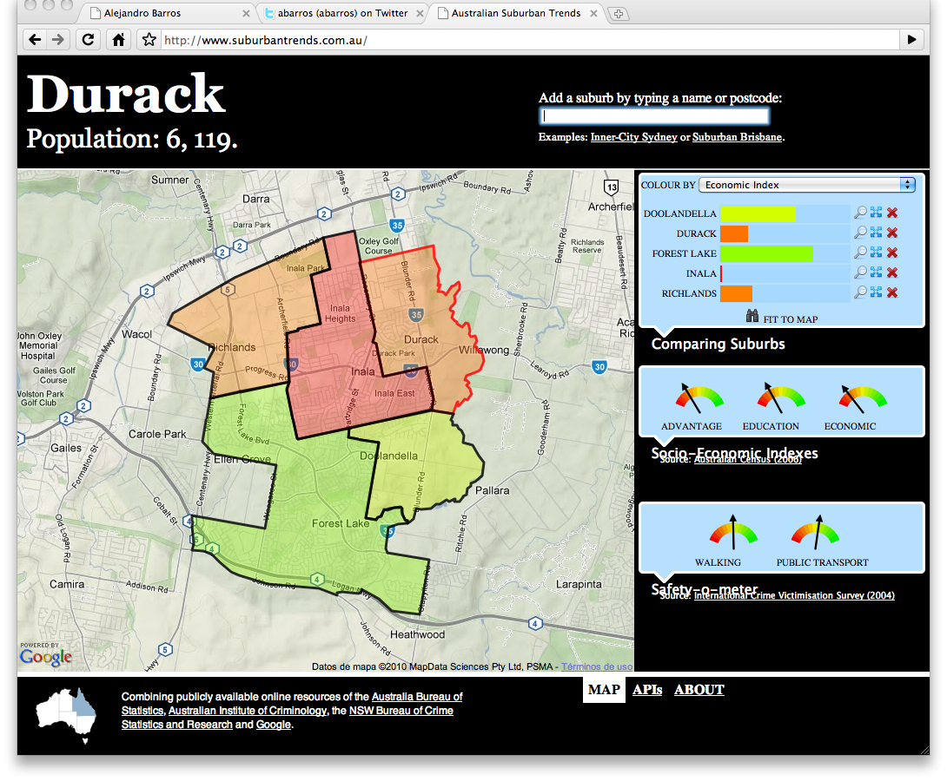Select the Inala Heights label on the map
The height and width of the screenshot is (781, 947).
340,313
